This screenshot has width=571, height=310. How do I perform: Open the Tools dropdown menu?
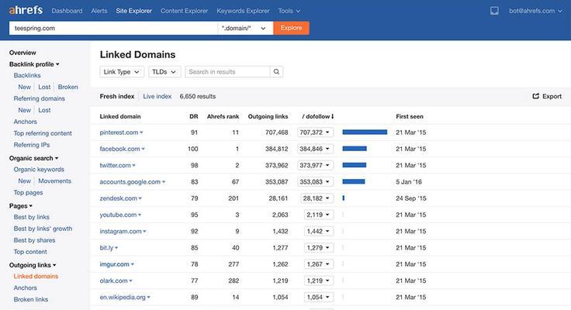(x=289, y=11)
